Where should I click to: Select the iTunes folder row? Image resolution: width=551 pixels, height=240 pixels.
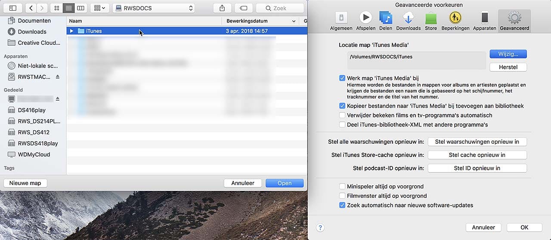(187, 31)
